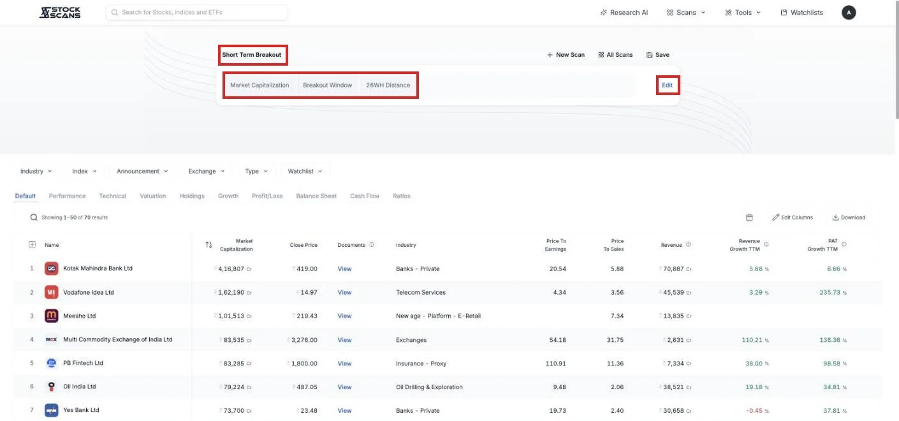This screenshot has width=899, height=421.
Task: Open the Exchange filter dropdown
Action: point(207,171)
